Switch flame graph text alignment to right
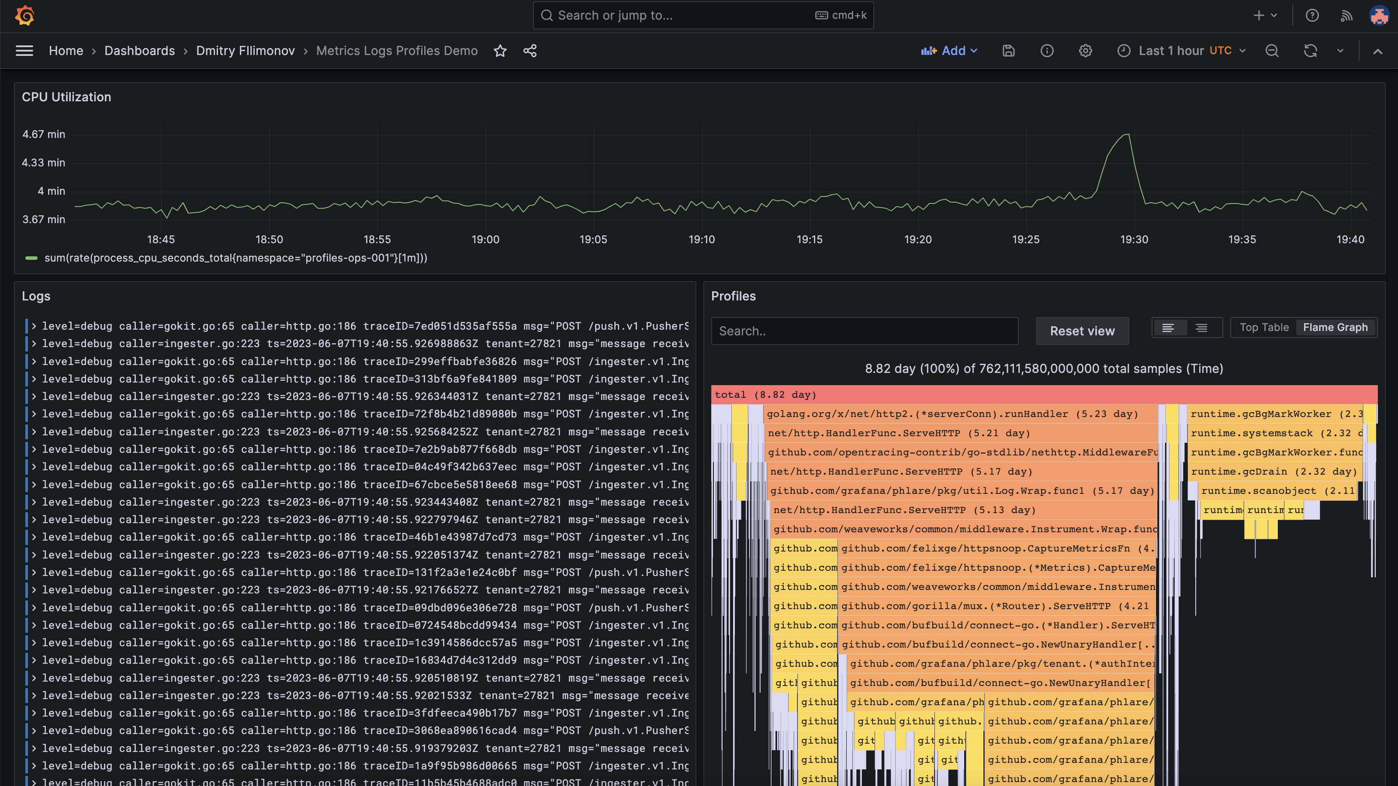 [1201, 327]
